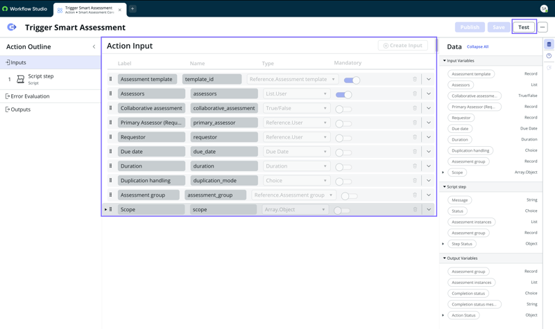Switch to Trigger Smart Assessment tab

click(89, 10)
